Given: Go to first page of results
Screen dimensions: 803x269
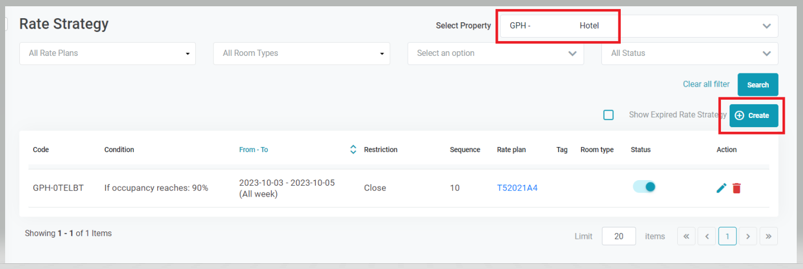Looking at the screenshot, I should pos(686,236).
